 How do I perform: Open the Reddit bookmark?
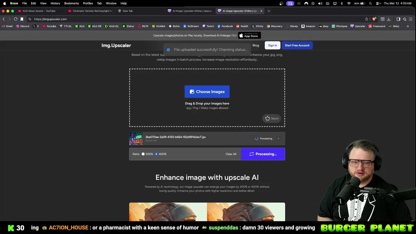point(242,26)
